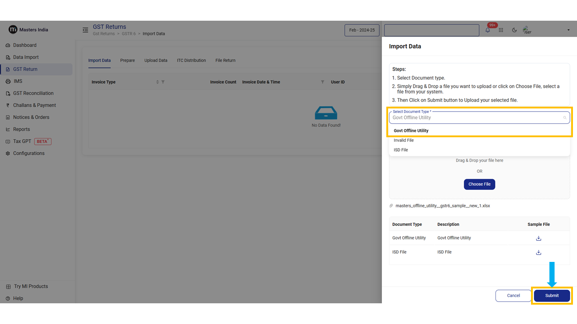Download ISD File sample file
The height and width of the screenshot is (324, 577).
(538, 252)
